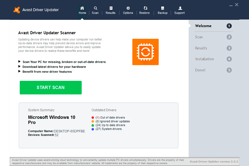Click the red Out of date drivers dot
This screenshot has height=166, width=249.
tap(93, 117)
